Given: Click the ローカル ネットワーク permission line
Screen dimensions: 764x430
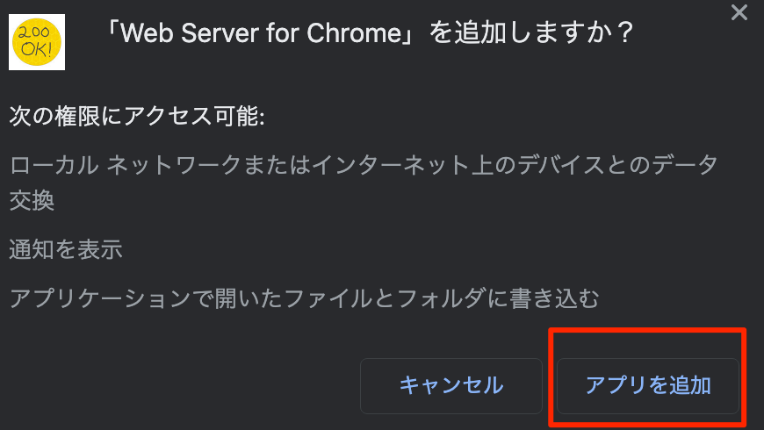Looking at the screenshot, I should [x=364, y=165].
